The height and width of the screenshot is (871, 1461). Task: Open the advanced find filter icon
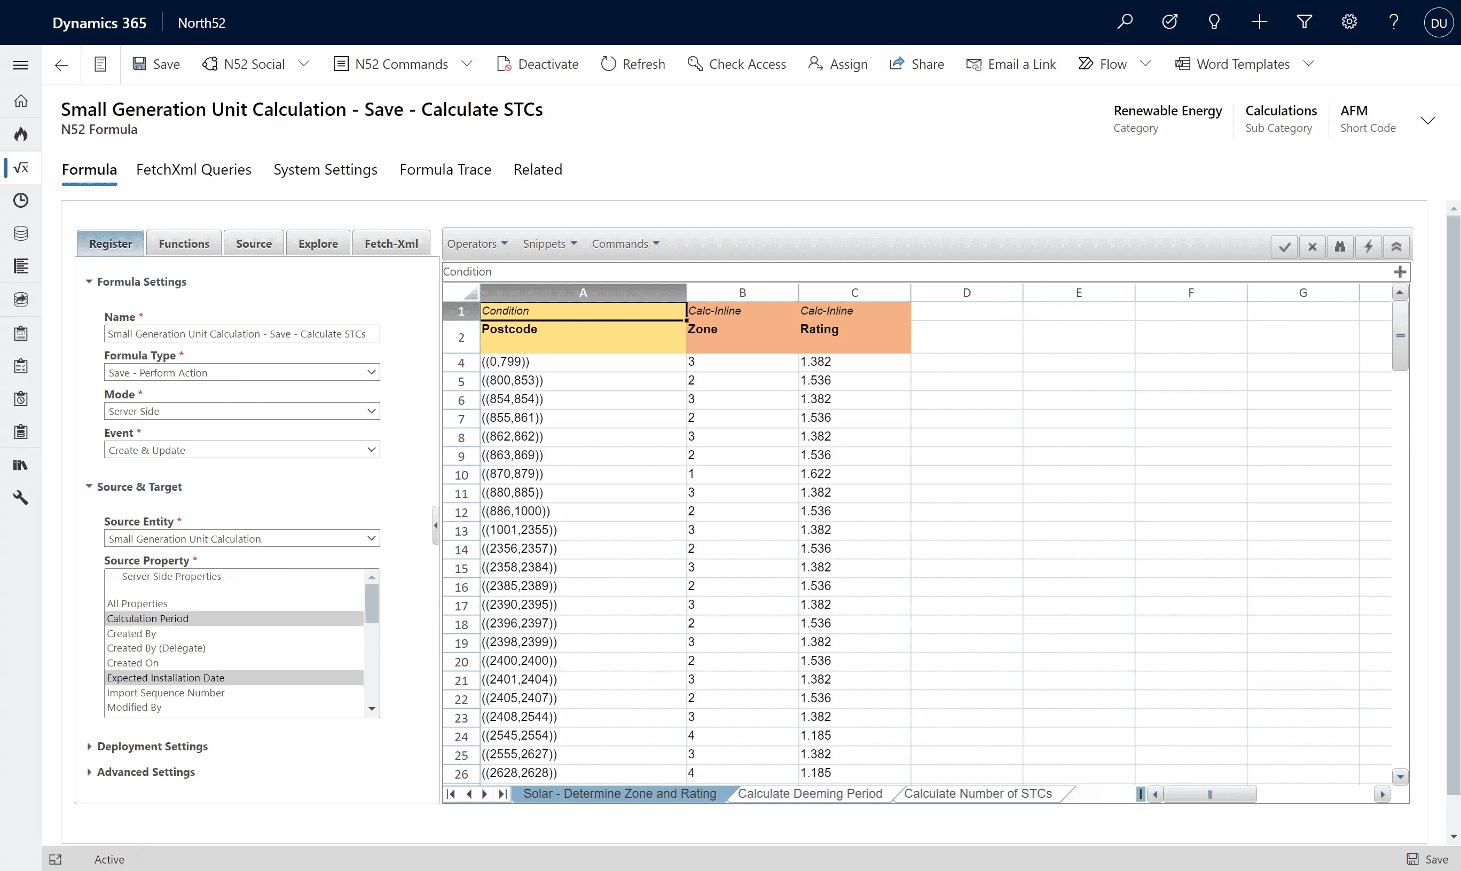1305,22
